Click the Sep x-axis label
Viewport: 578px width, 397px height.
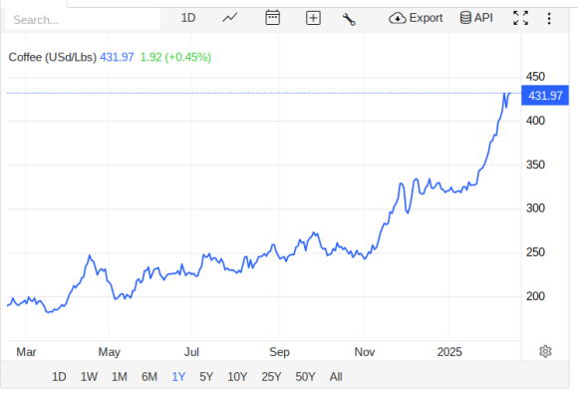(279, 352)
